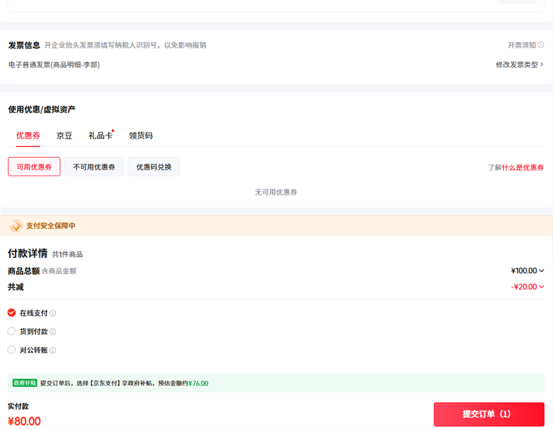Click the green 政府补贴 badge
553x429 pixels.
pos(25,383)
